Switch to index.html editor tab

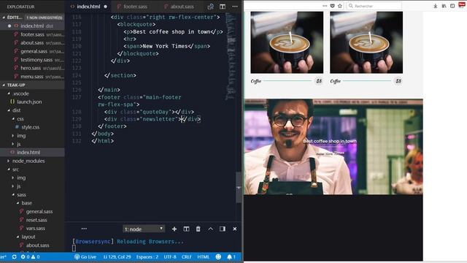(x=88, y=7)
